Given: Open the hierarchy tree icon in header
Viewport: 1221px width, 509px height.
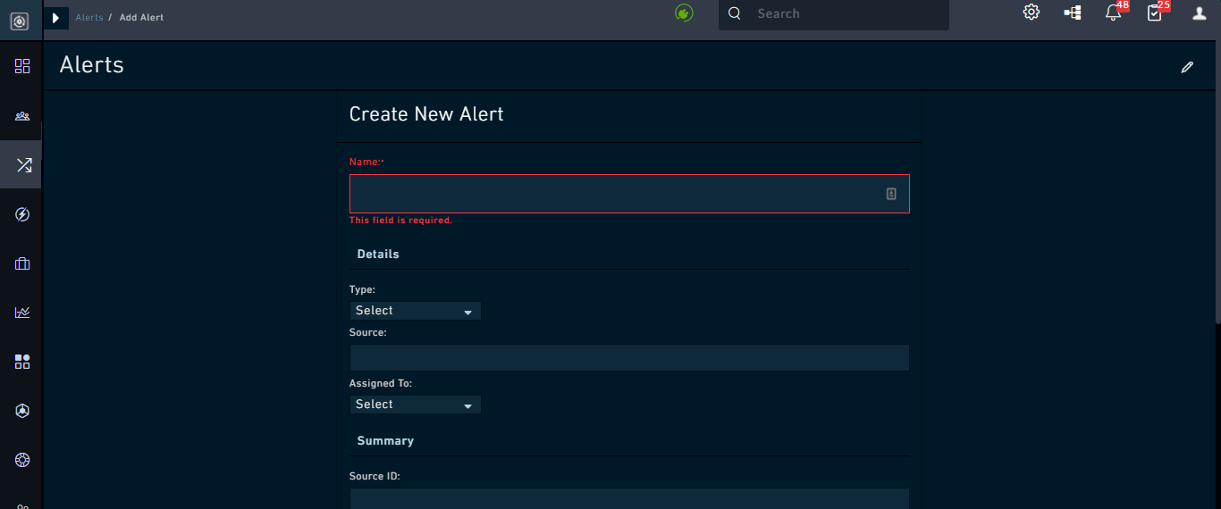Looking at the screenshot, I should (x=1073, y=13).
